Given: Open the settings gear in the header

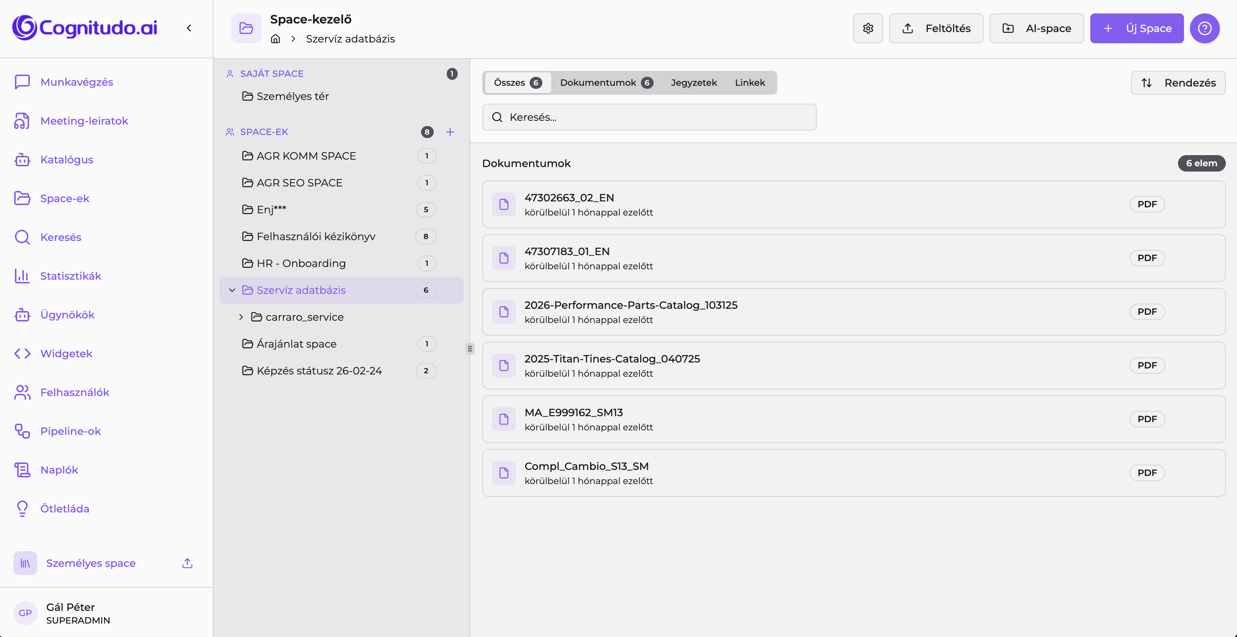Looking at the screenshot, I should [x=868, y=28].
